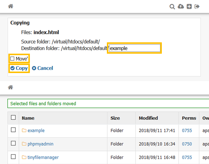Open the tinyfilemanager folder link
This screenshot has height=164, width=209.
pyautogui.click(x=43, y=157)
